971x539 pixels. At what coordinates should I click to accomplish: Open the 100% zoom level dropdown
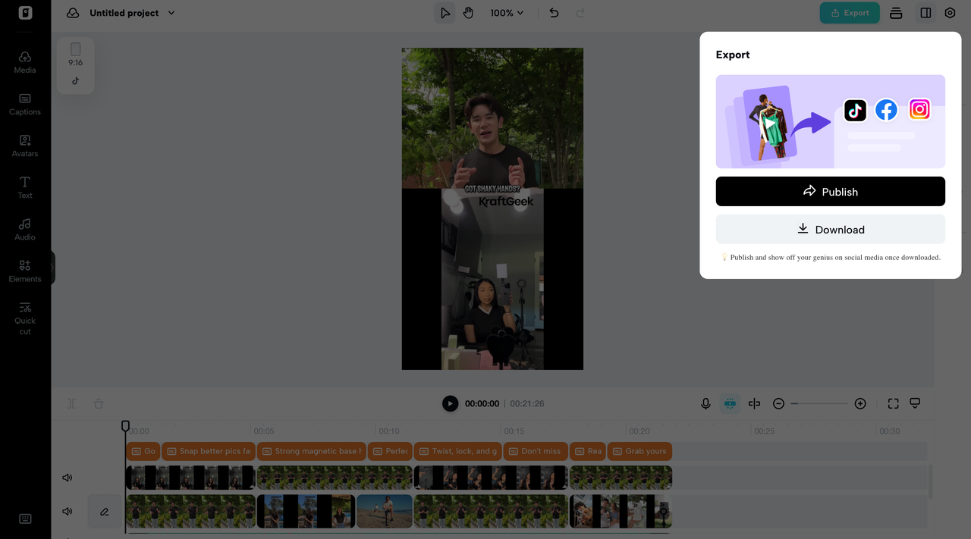[x=506, y=13]
